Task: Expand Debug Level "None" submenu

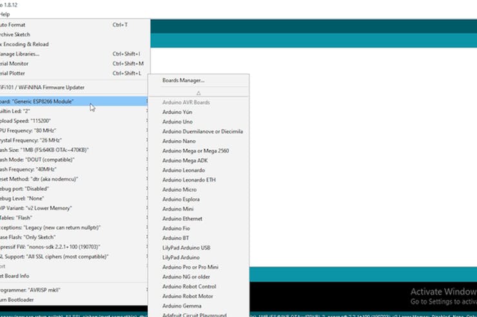Action: (x=75, y=199)
